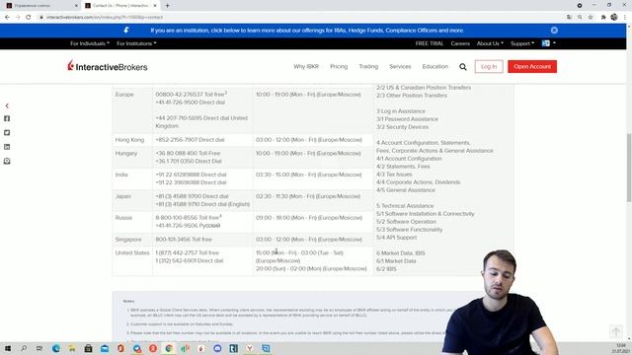Open the language flag selector dropdown
632x355 pixels.
[x=549, y=43]
